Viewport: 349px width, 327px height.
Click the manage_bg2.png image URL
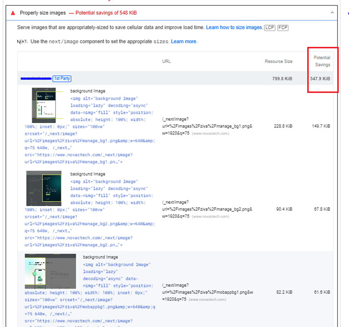pyautogui.click(x=207, y=209)
